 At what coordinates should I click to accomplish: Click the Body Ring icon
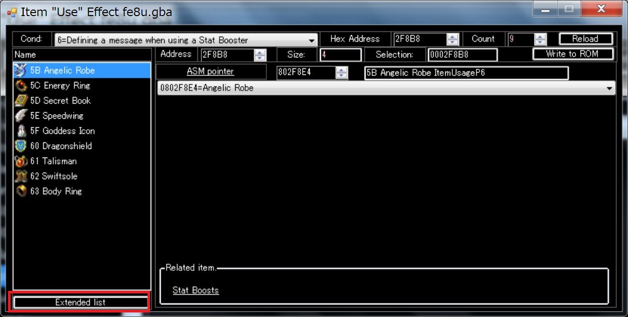pos(21,192)
